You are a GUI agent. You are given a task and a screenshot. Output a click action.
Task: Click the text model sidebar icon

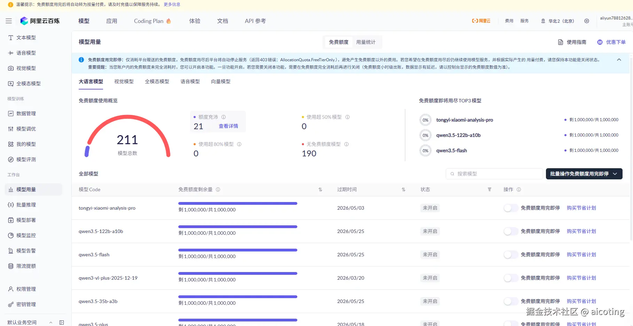click(x=11, y=38)
